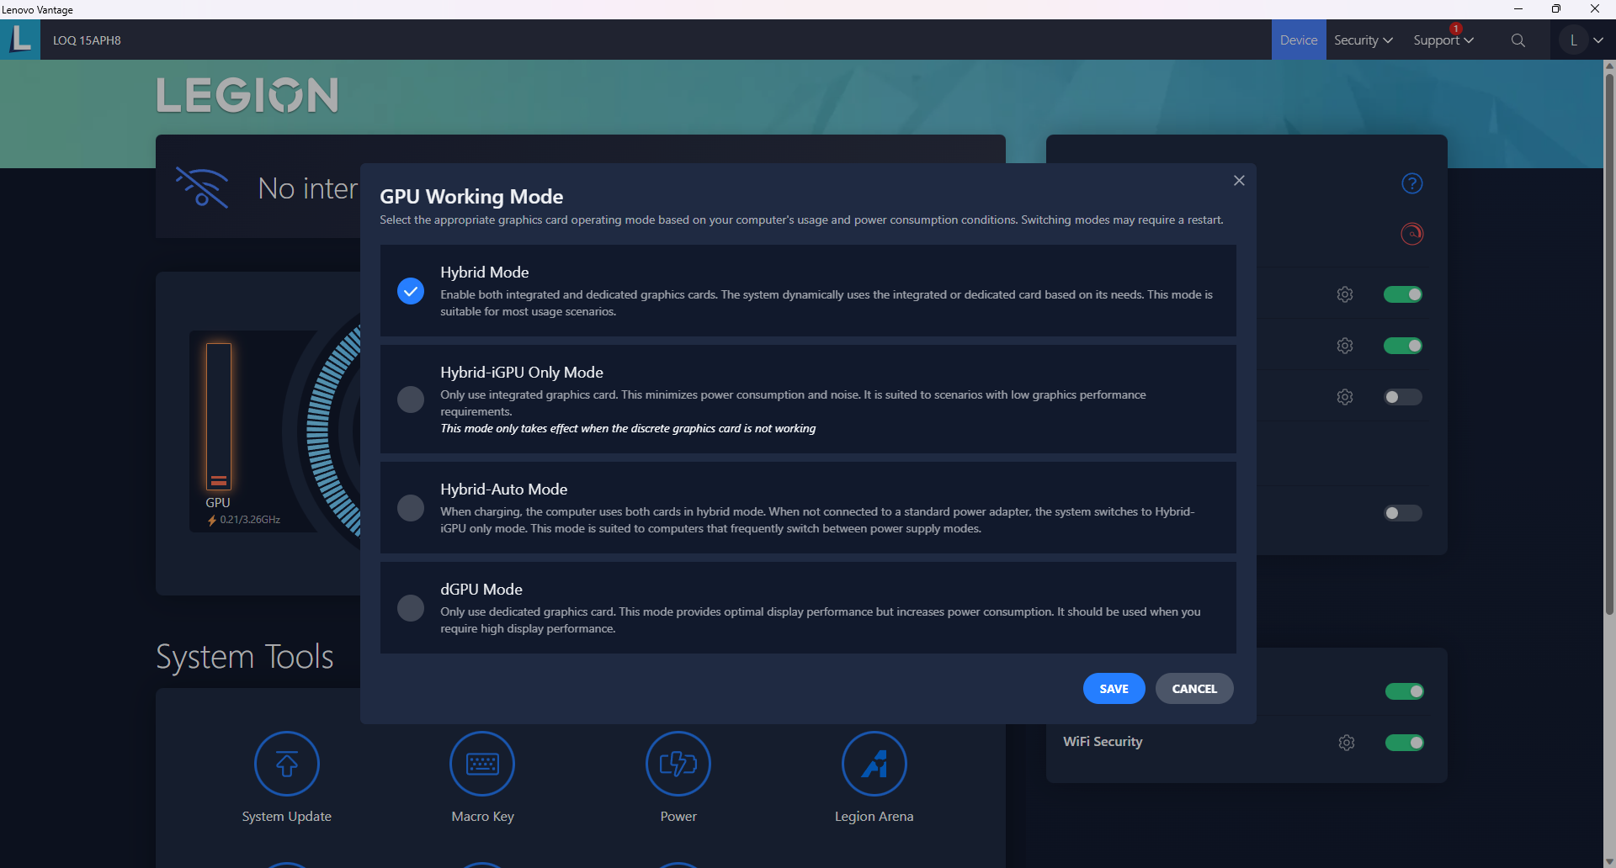This screenshot has width=1616, height=868.
Task: Choose the Hybrid-Auto Mode radio
Action: tap(411, 508)
